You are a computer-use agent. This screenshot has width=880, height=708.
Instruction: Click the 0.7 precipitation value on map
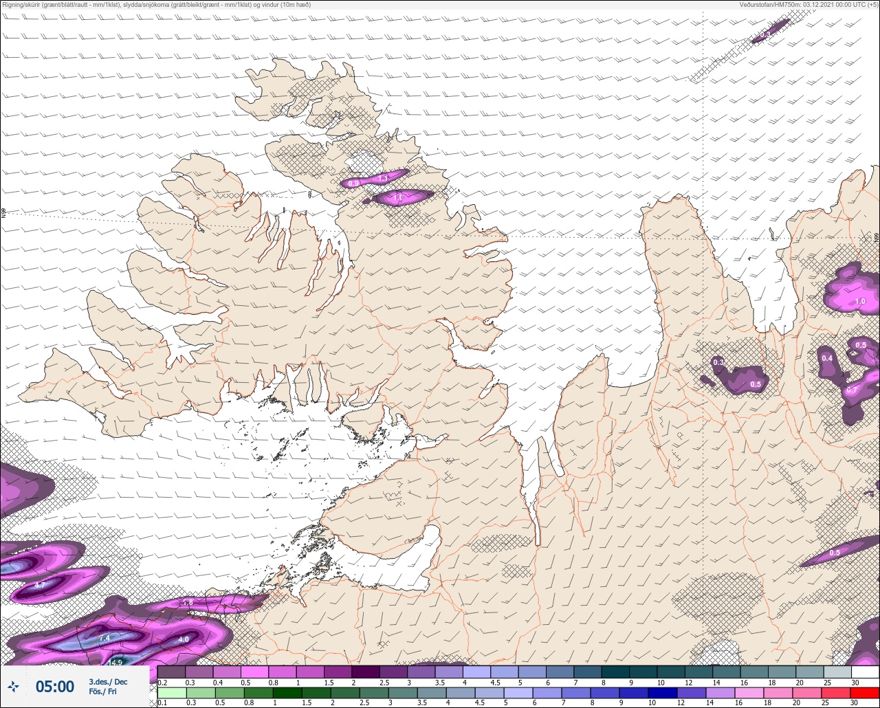coord(852,390)
